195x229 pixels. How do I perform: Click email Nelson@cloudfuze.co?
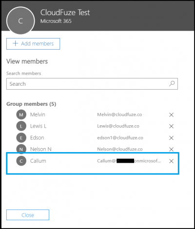(120, 149)
